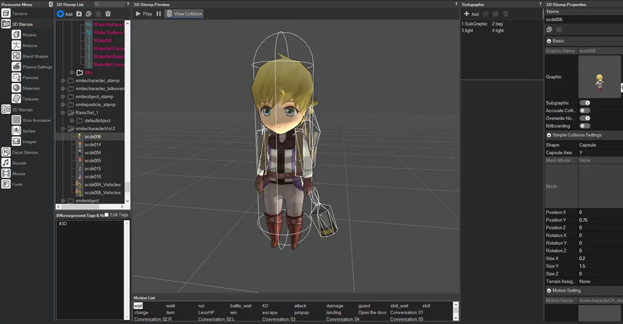Open the Physics Settings icon
623x324 pixels.
17,66
